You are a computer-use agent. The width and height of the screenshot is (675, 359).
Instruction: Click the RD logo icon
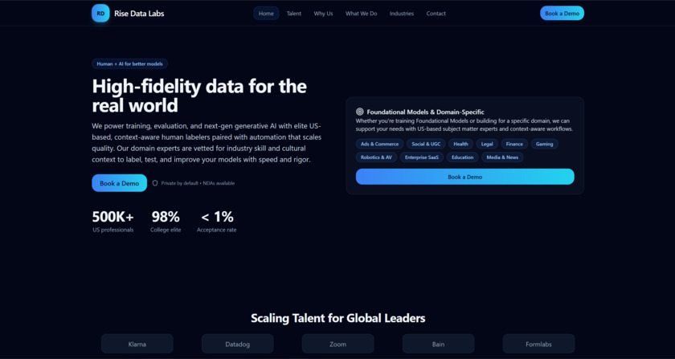click(100, 13)
